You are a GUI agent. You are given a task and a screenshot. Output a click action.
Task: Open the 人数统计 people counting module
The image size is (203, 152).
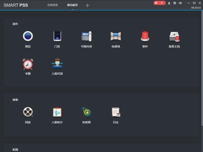click(x=57, y=112)
